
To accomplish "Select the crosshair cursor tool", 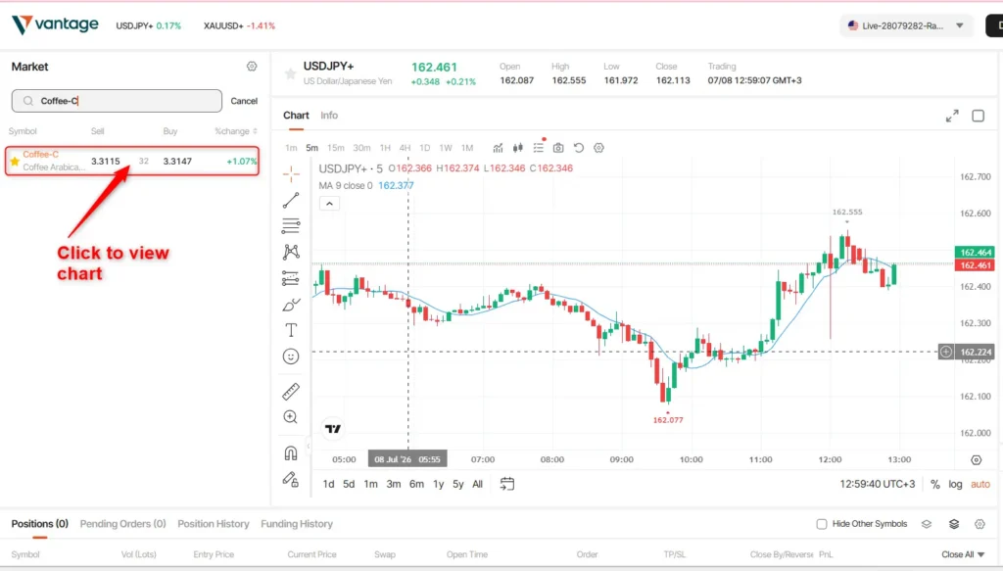I will pyautogui.click(x=291, y=174).
